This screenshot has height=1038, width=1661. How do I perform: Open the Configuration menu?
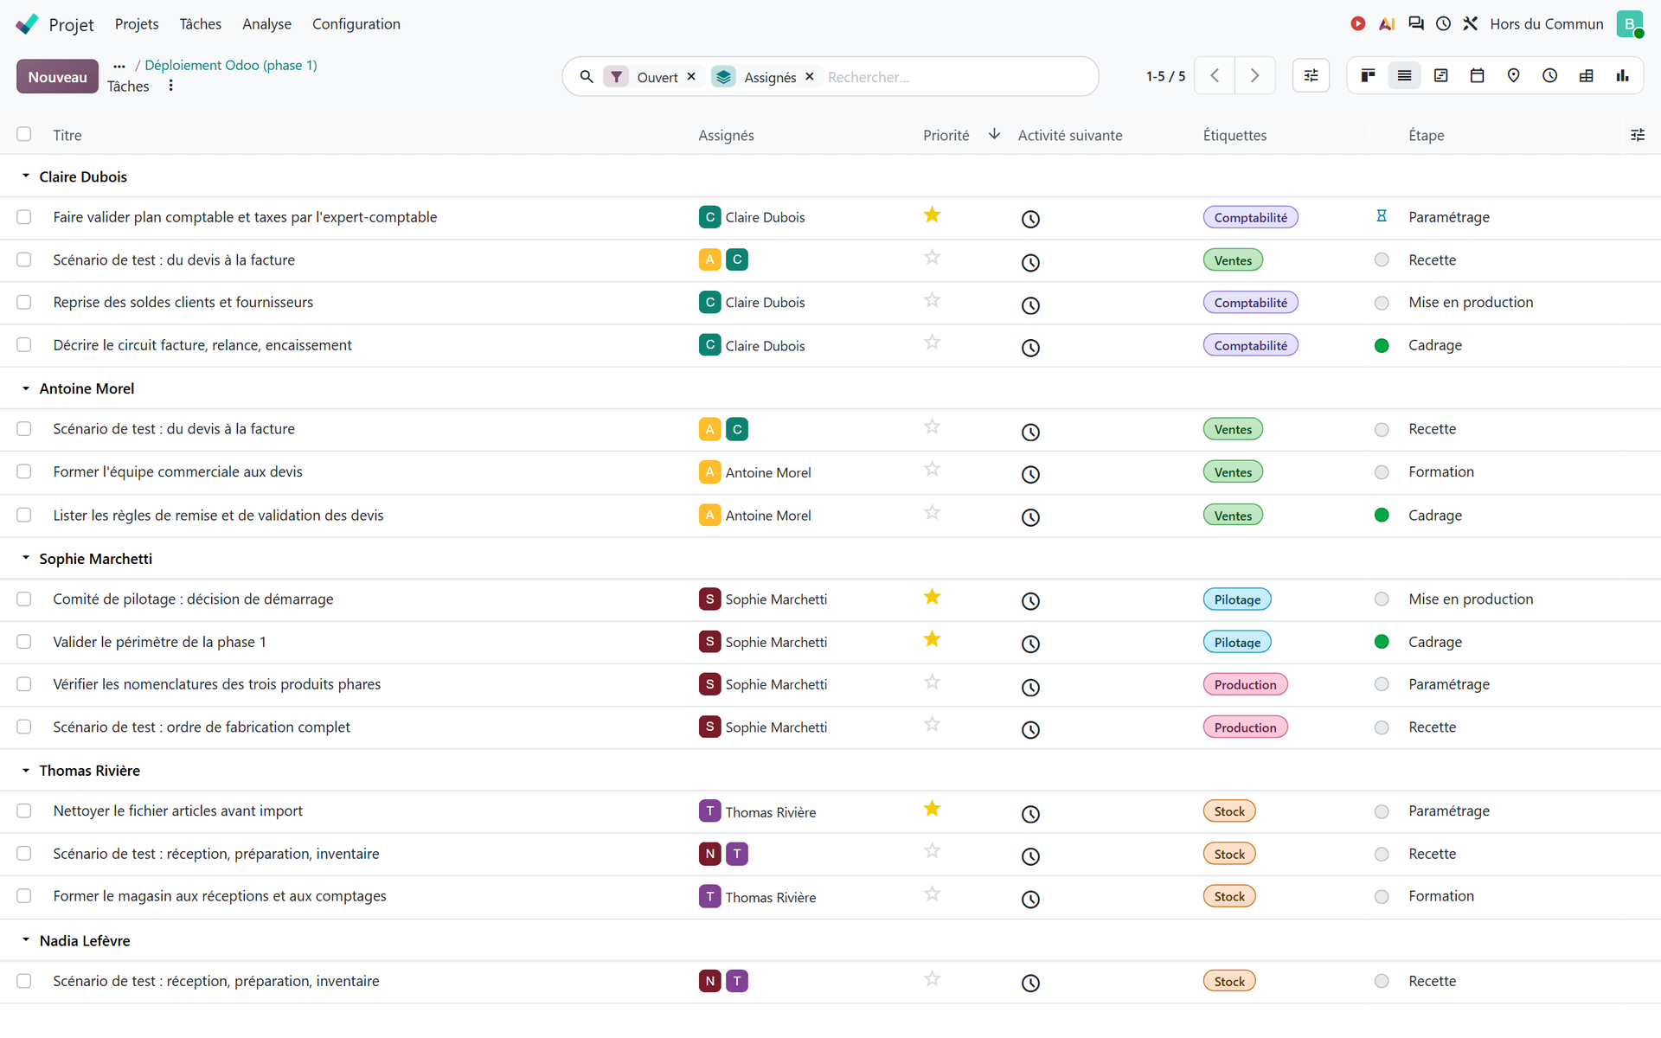[356, 24]
